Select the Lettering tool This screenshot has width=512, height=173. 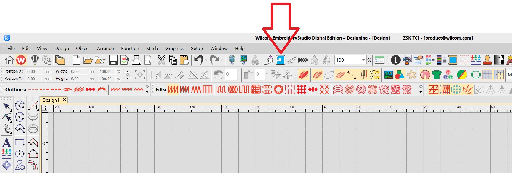[x=7, y=143]
